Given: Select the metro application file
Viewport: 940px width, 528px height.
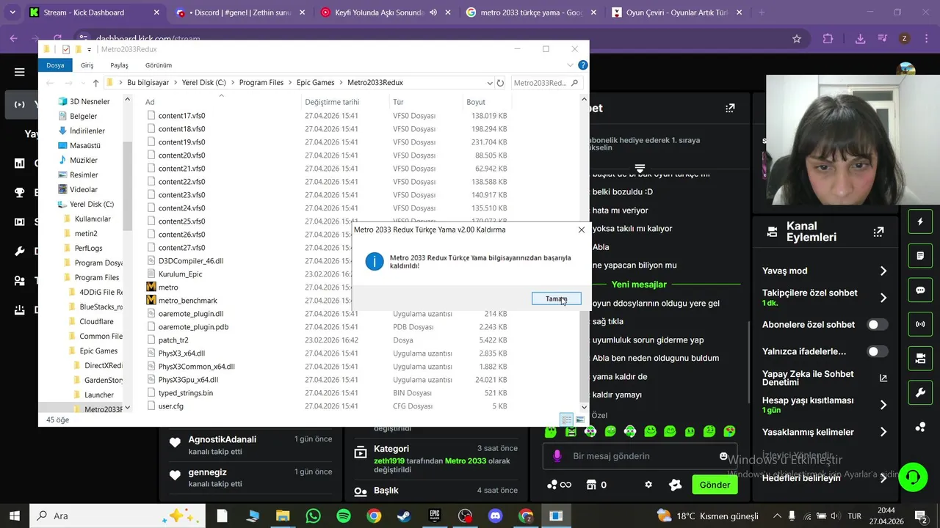Looking at the screenshot, I should click(x=168, y=287).
